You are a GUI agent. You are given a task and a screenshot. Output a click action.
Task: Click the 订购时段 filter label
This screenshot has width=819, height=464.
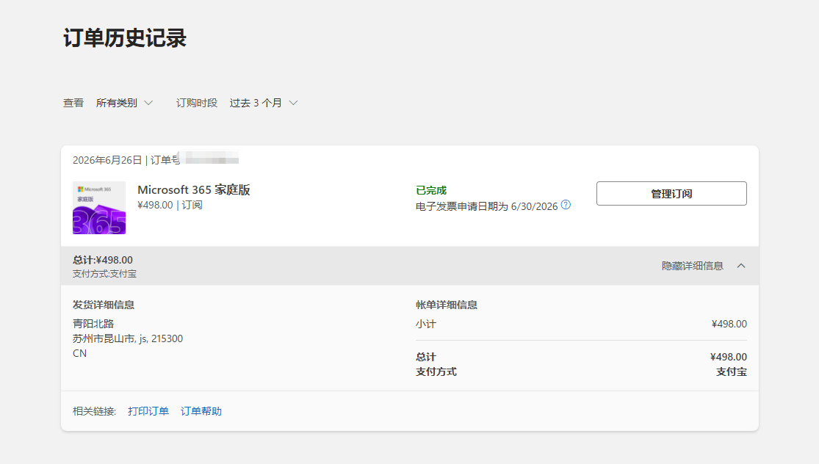[x=196, y=103]
